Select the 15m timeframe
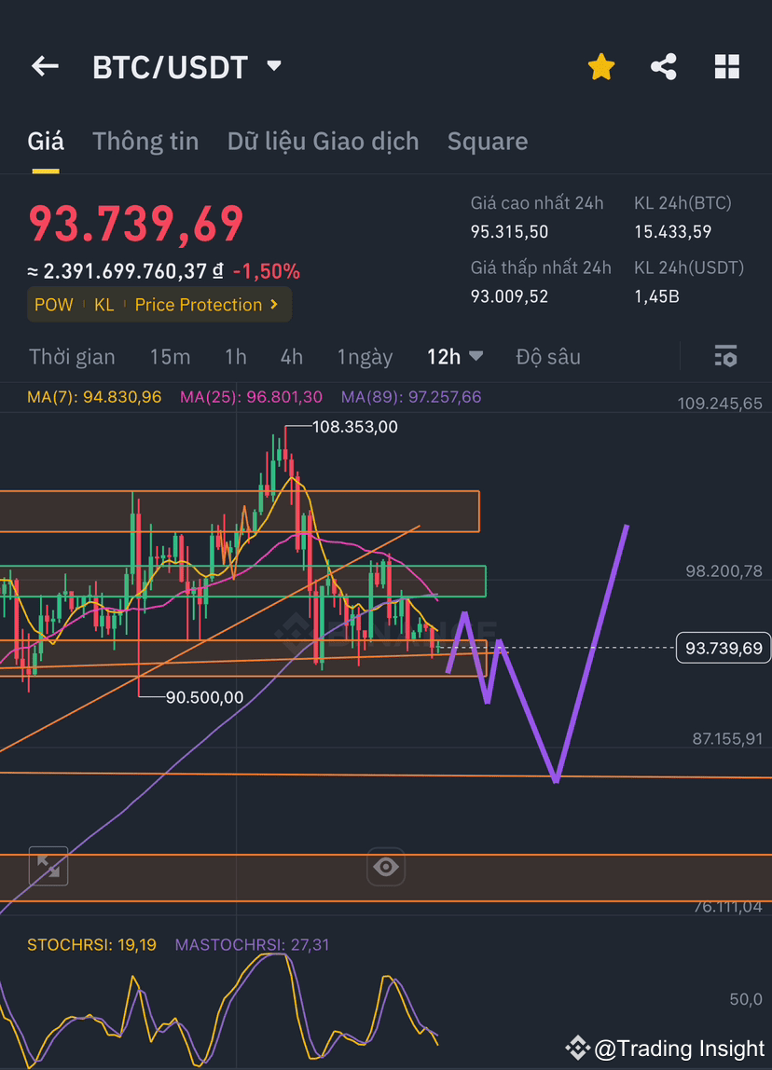 click(170, 356)
